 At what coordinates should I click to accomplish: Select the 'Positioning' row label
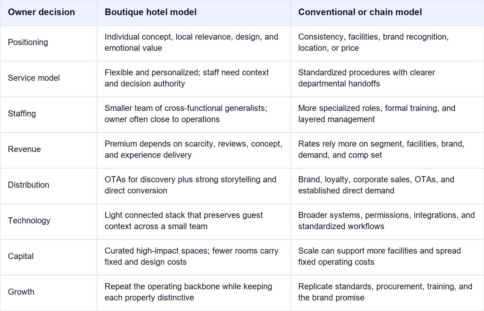(28, 42)
